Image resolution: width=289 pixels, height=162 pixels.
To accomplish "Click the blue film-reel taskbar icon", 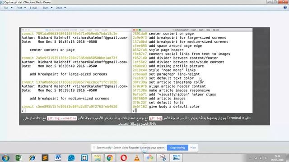I will tap(71, 158).
